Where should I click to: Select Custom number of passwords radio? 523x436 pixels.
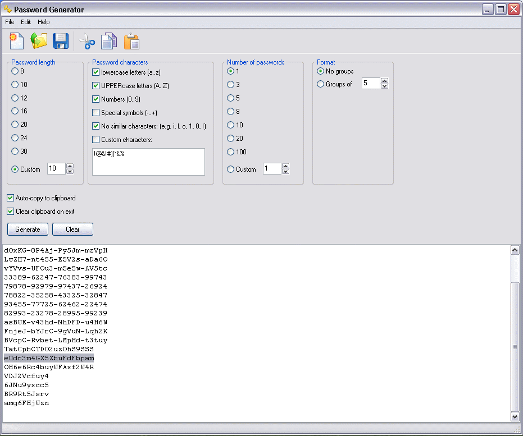tap(230, 169)
